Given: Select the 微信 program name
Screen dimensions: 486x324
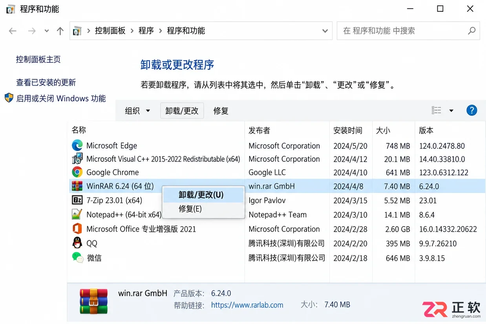Looking at the screenshot, I should [94, 258].
